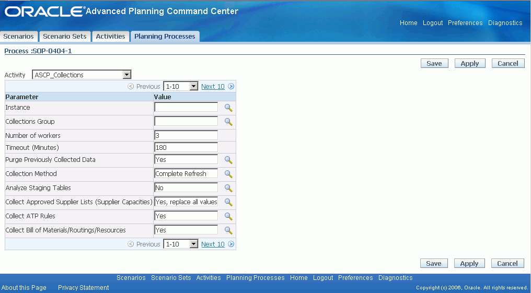Click the top Previous arrow icon

click(x=131, y=86)
